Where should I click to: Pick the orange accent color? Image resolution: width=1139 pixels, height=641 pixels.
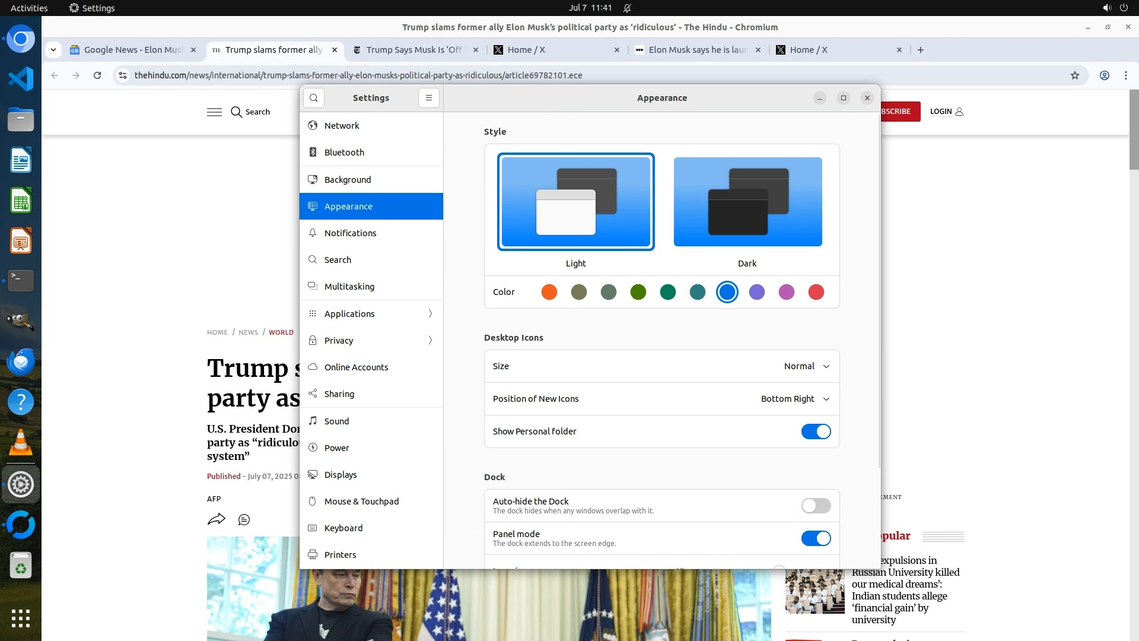[x=549, y=292]
